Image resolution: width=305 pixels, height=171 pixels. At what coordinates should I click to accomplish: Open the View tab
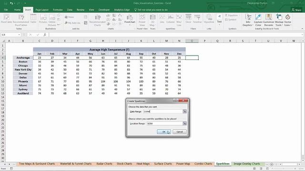[91, 9]
